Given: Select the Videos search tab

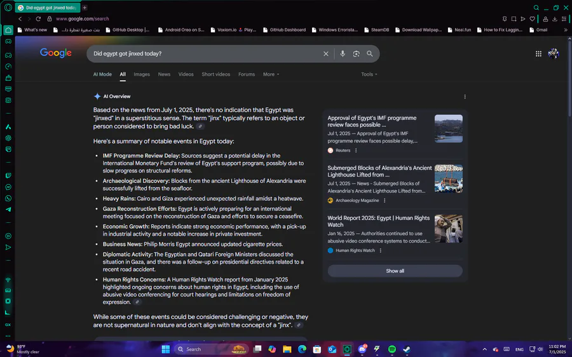Looking at the screenshot, I should 186,74.
